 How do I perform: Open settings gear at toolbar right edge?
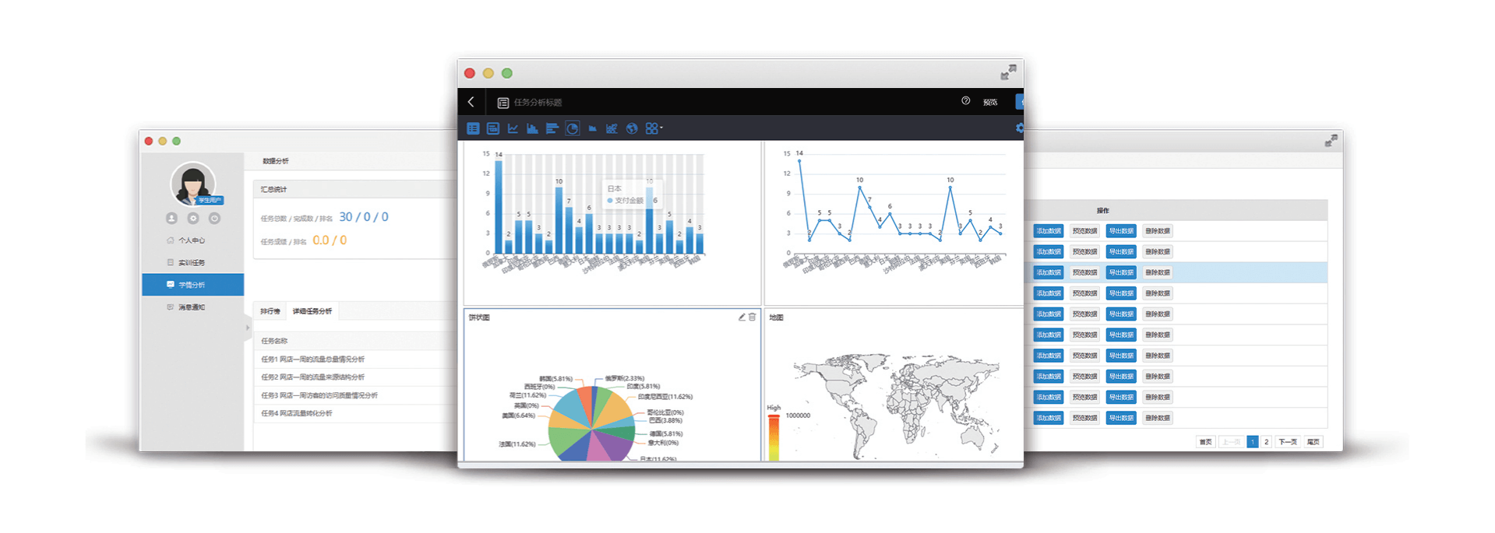click(x=1019, y=128)
